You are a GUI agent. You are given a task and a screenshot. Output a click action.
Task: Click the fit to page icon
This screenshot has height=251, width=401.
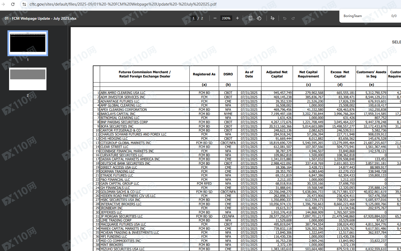click(x=250, y=18)
